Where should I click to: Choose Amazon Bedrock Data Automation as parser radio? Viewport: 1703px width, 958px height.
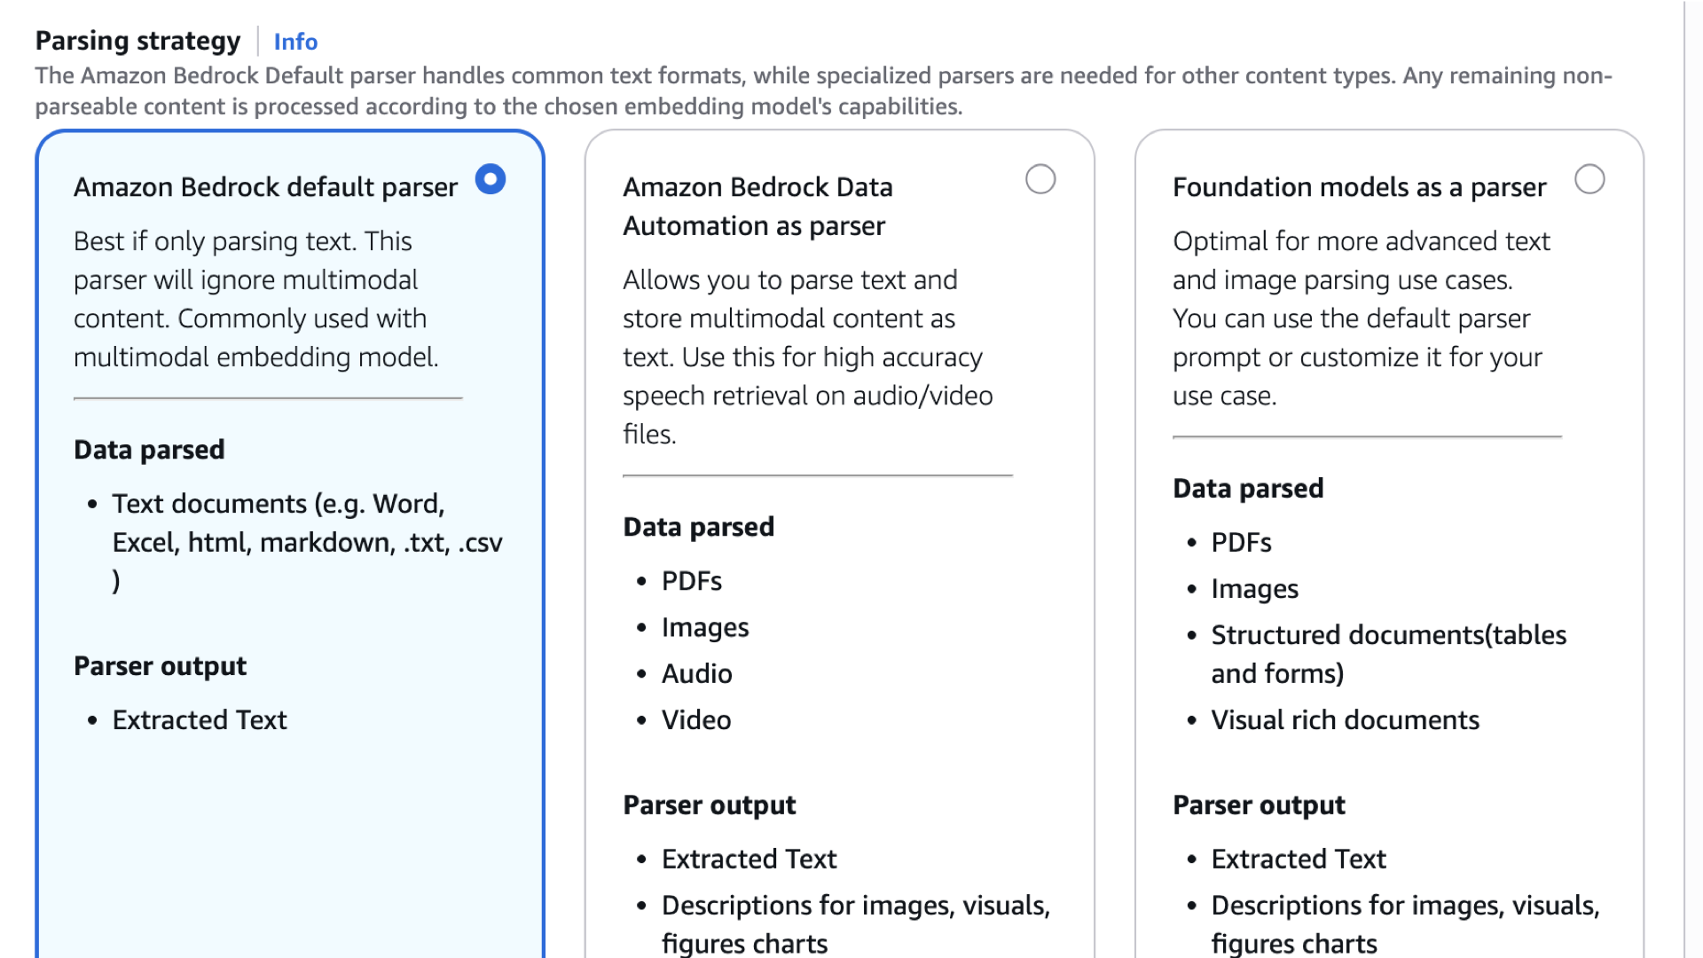pyautogui.click(x=1040, y=179)
